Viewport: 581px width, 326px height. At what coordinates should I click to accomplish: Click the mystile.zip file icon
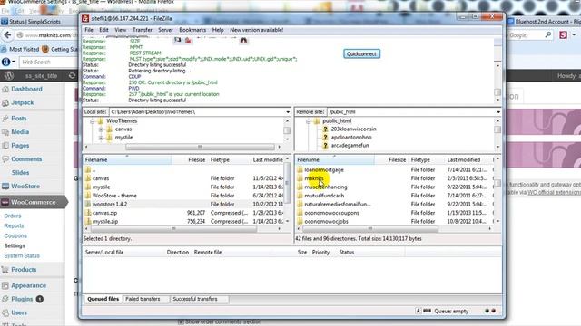88,221
